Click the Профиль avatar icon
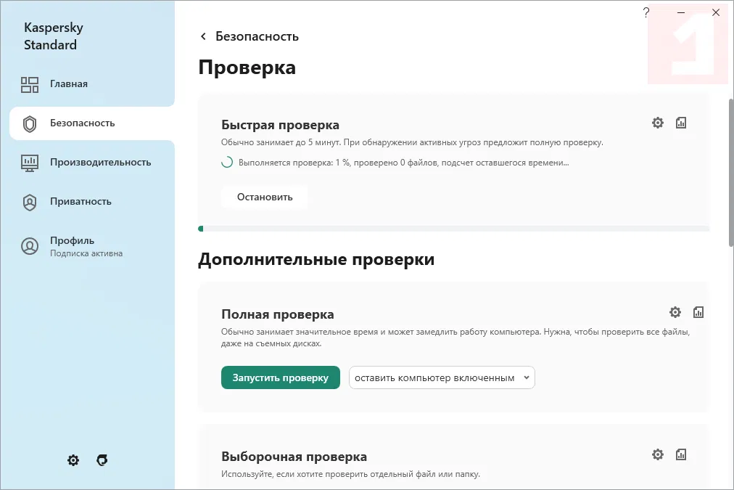734x490 pixels. [x=30, y=246]
